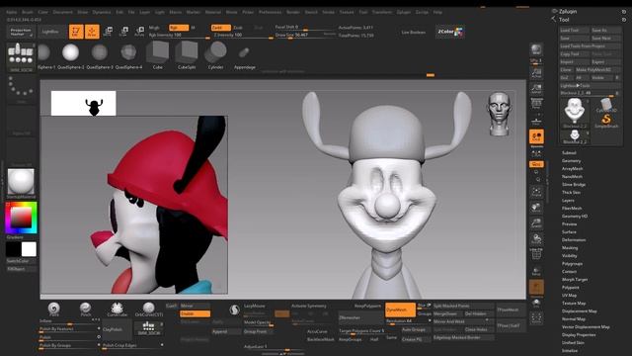Click the Load Tool button

pyautogui.click(x=575, y=31)
